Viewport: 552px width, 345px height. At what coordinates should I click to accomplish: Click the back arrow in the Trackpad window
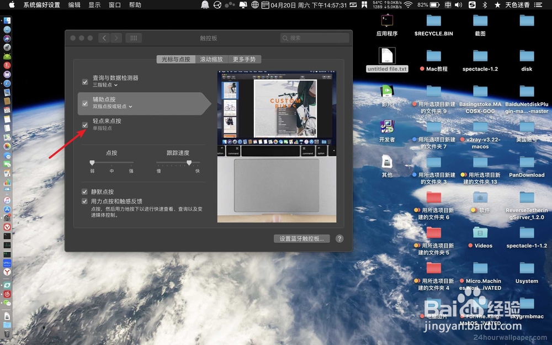[104, 38]
